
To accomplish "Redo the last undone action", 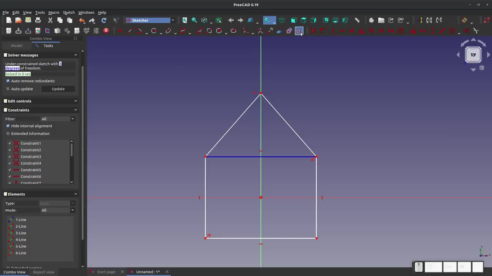I will point(92,20).
